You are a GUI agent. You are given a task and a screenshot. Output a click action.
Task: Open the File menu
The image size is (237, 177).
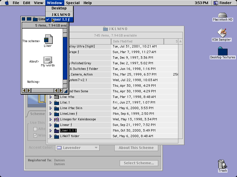pyautogui.click(x=16, y=3)
